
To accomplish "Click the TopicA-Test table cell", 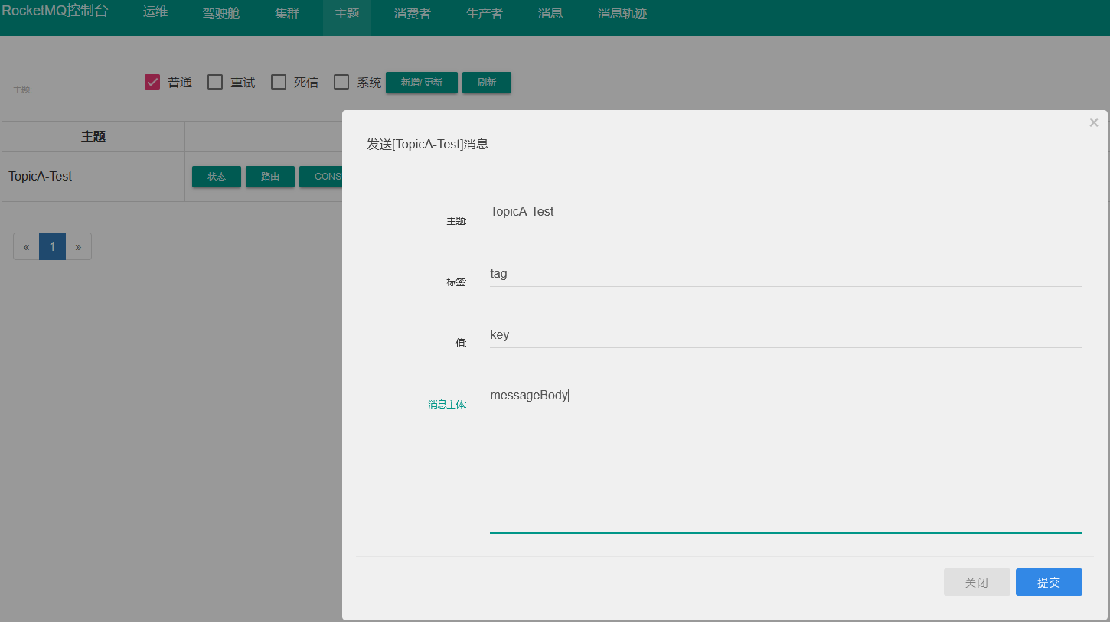I will [93, 177].
